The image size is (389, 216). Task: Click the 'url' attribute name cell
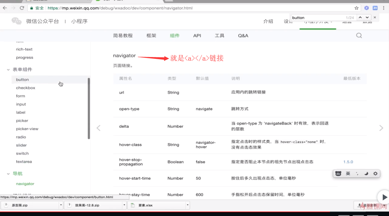click(121, 92)
